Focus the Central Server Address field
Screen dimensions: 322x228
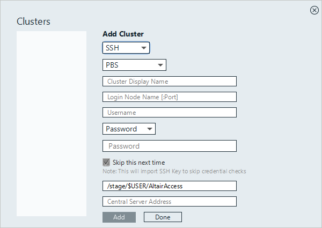tap(169, 202)
